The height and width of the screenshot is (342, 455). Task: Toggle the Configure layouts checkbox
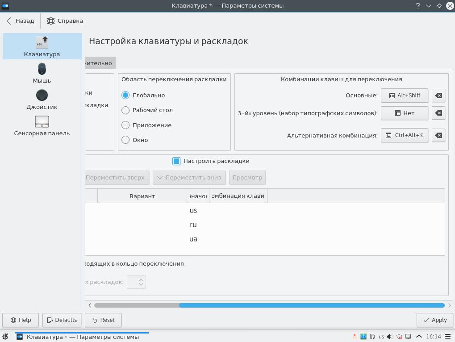click(176, 161)
